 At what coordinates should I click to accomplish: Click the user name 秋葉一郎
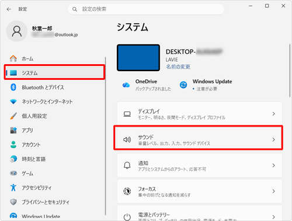[42, 29]
